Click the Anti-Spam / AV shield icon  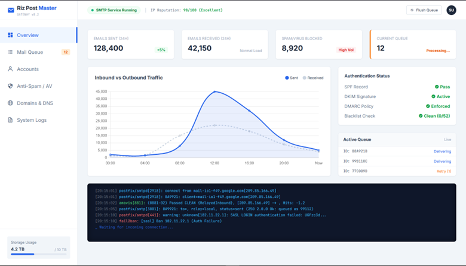click(x=10, y=86)
